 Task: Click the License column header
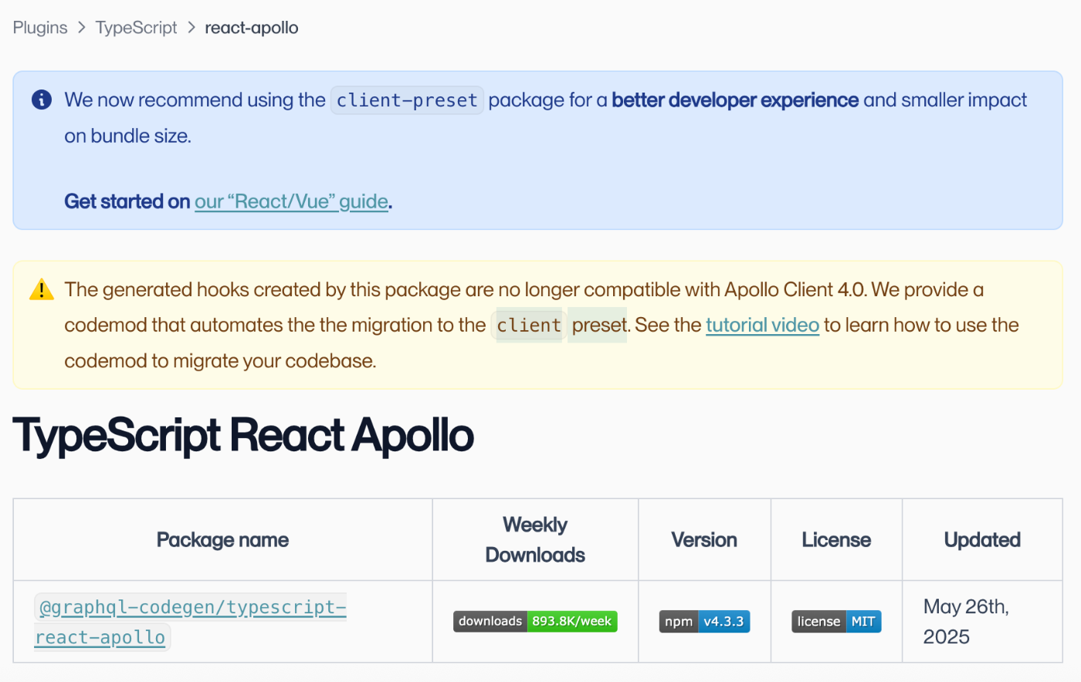click(836, 540)
